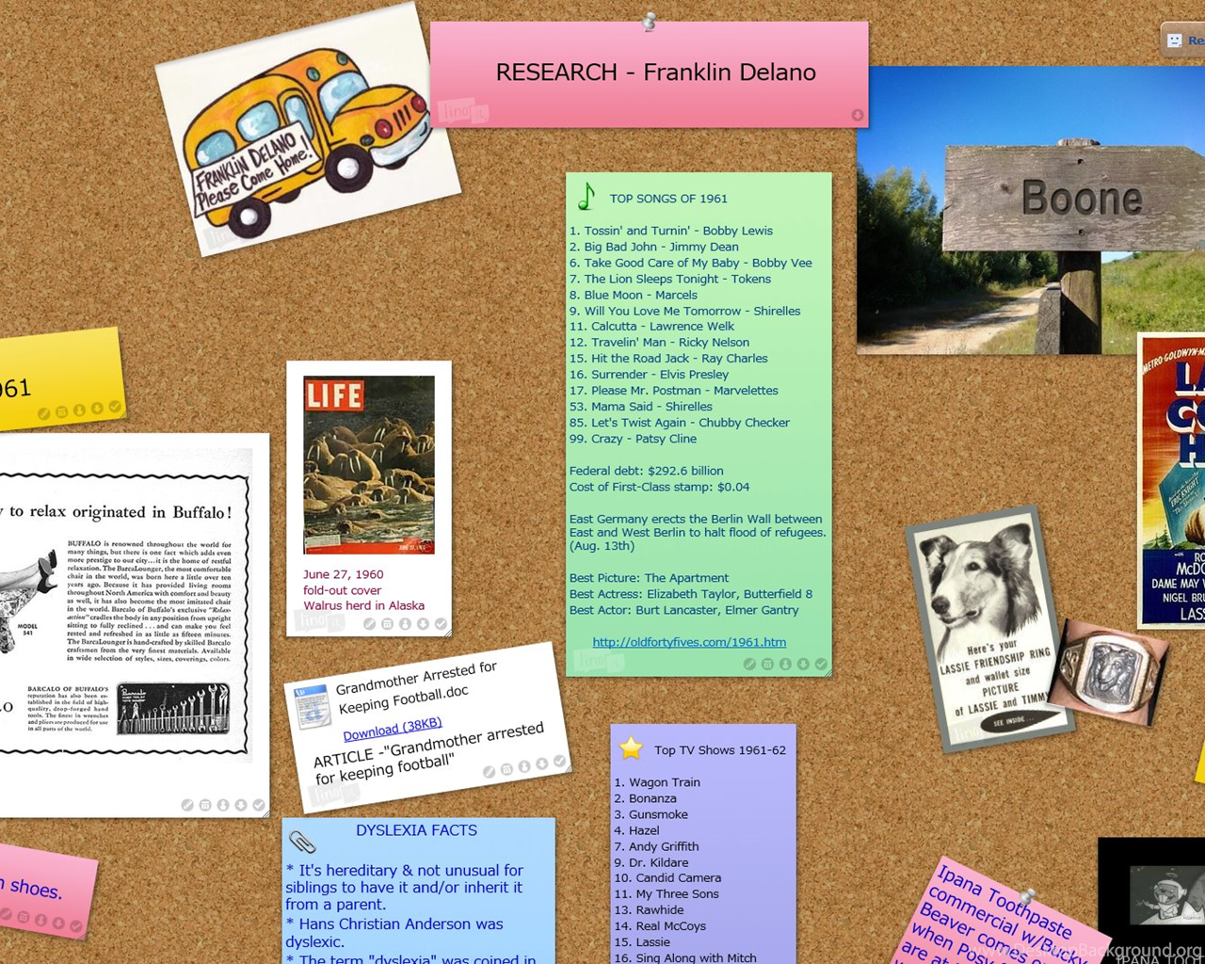Peel off the Grandmother Arrested note
1205x964 pixels.
point(559,761)
